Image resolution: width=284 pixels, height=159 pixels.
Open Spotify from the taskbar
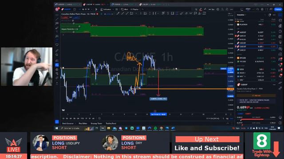(x=155, y=128)
